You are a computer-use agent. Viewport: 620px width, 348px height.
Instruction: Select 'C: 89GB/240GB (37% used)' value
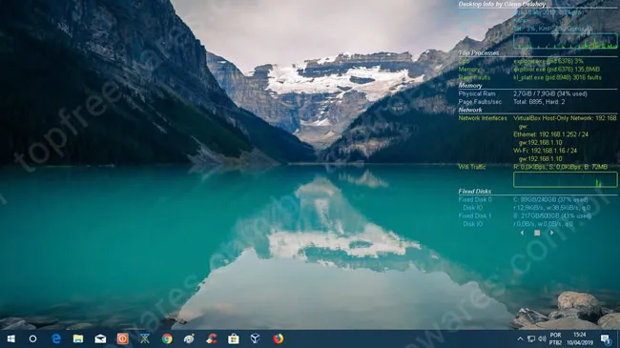click(x=550, y=199)
